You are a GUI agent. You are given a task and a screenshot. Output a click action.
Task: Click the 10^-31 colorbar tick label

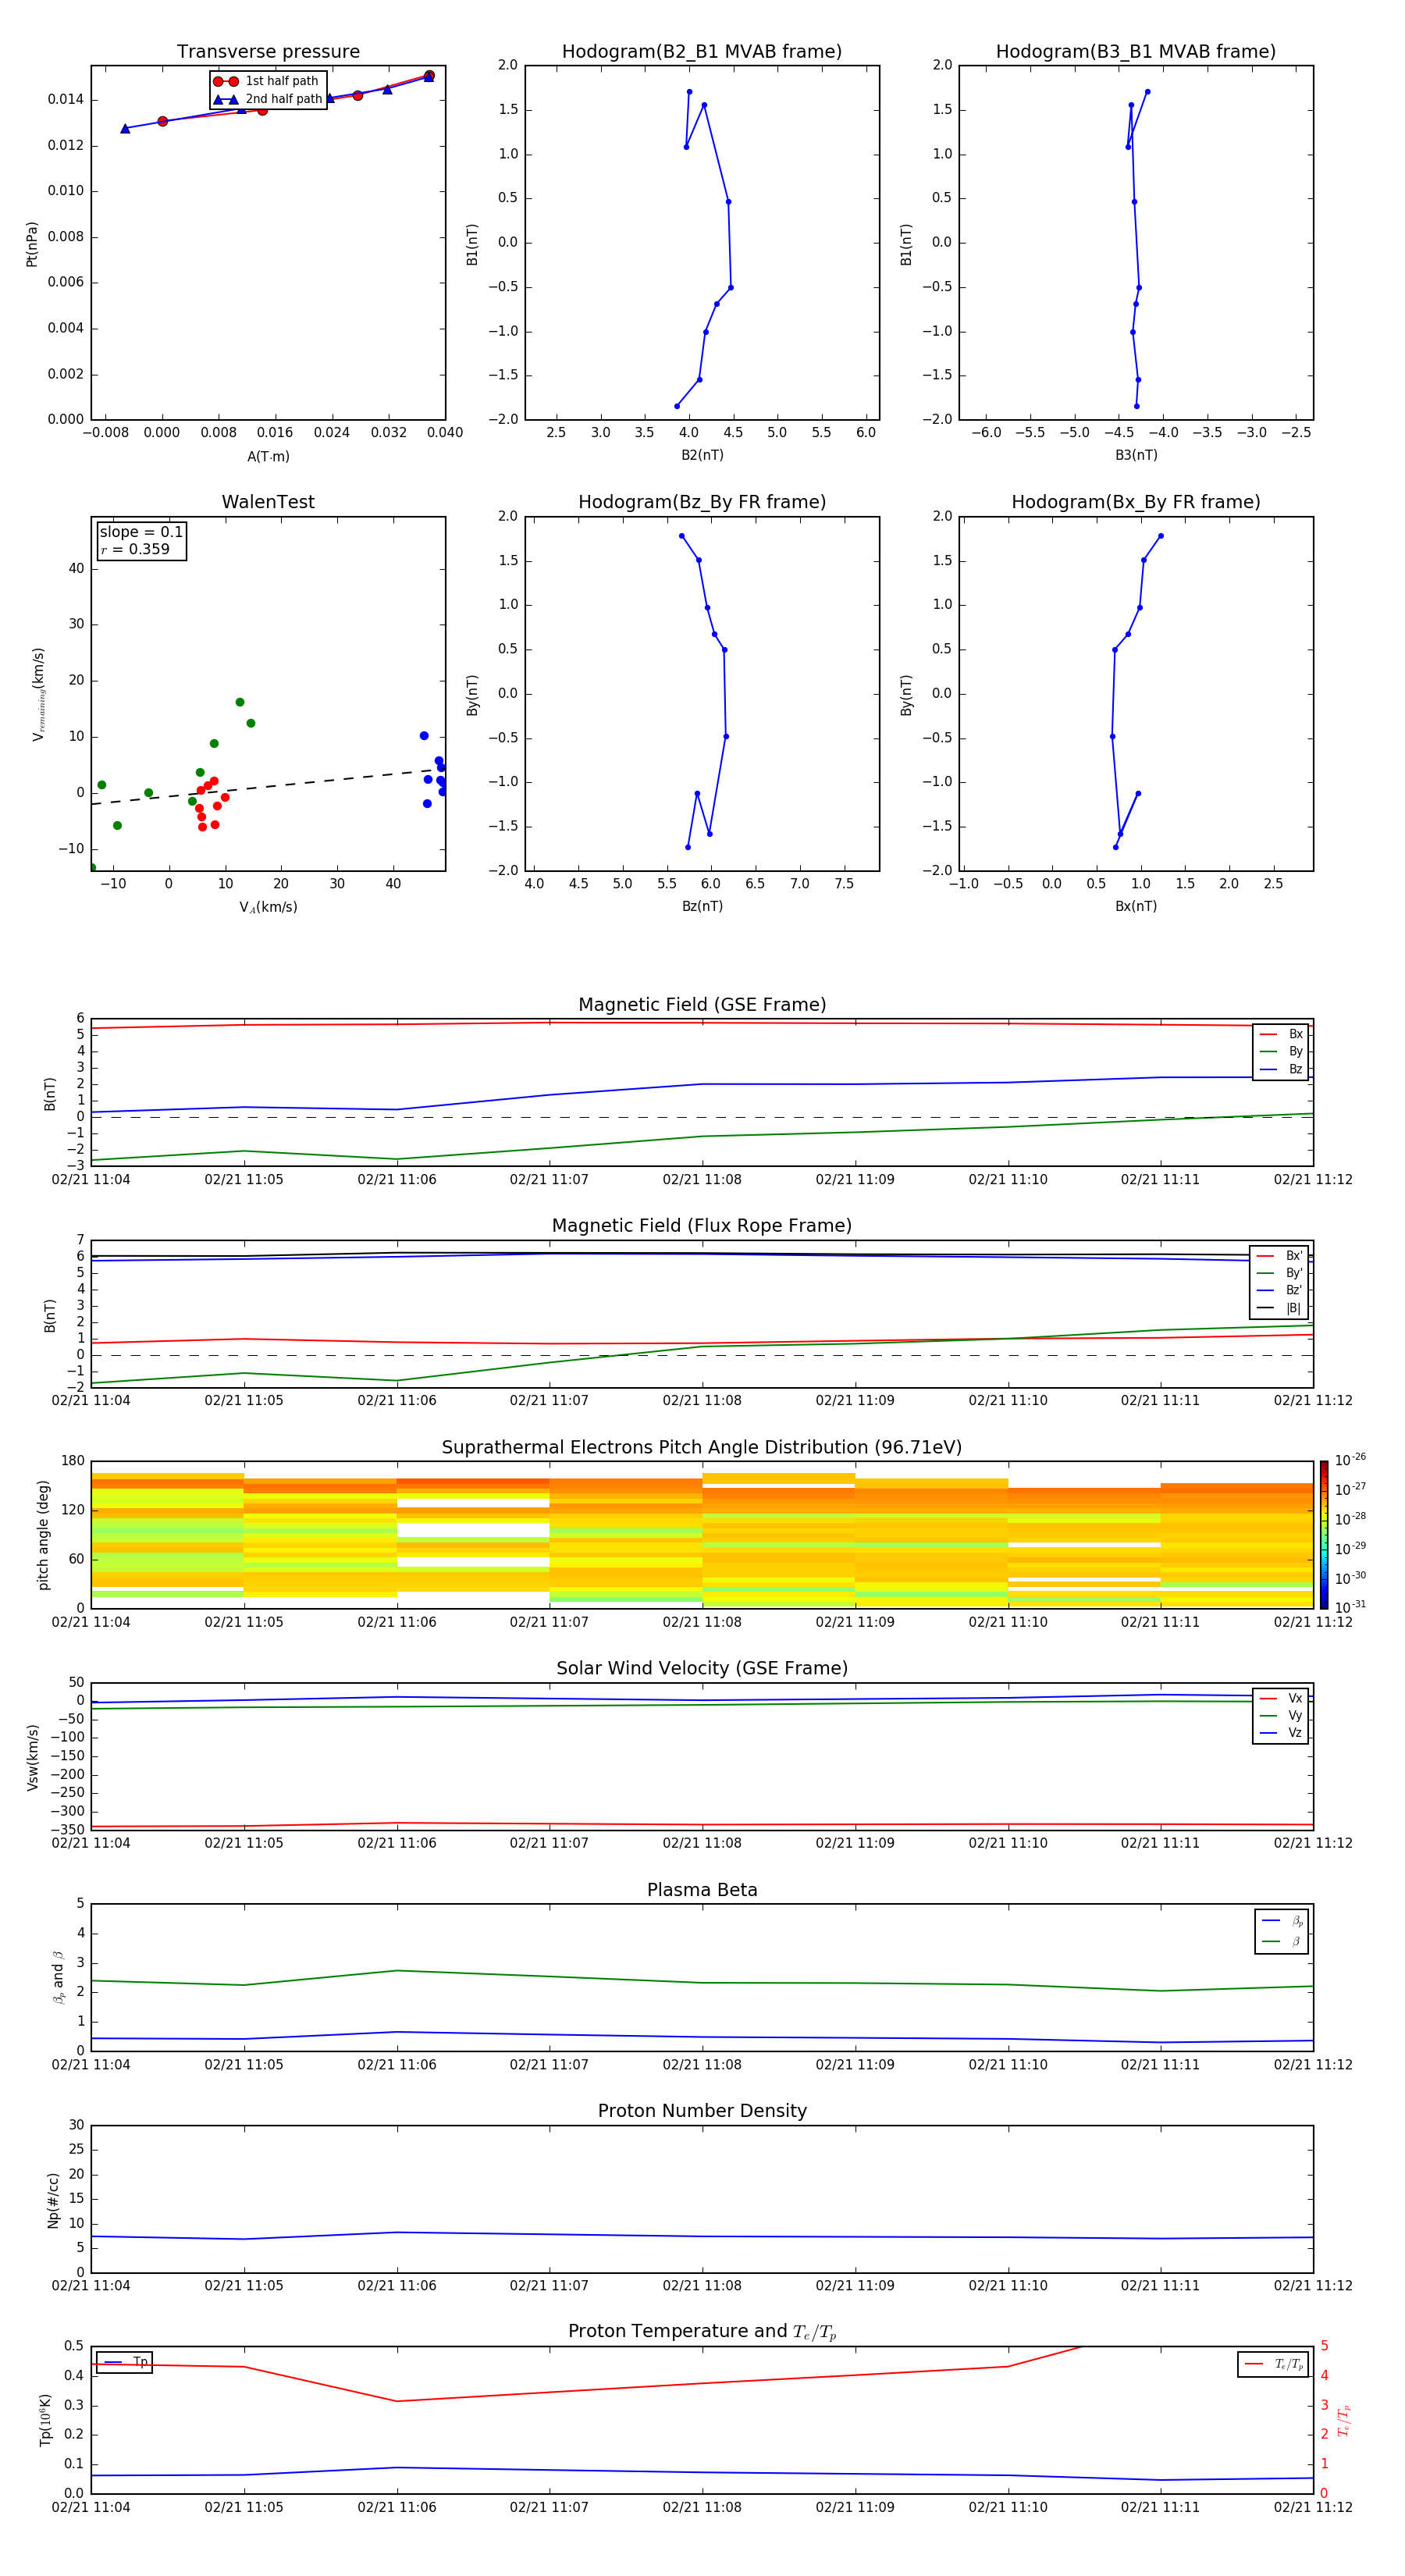coord(1350,1607)
